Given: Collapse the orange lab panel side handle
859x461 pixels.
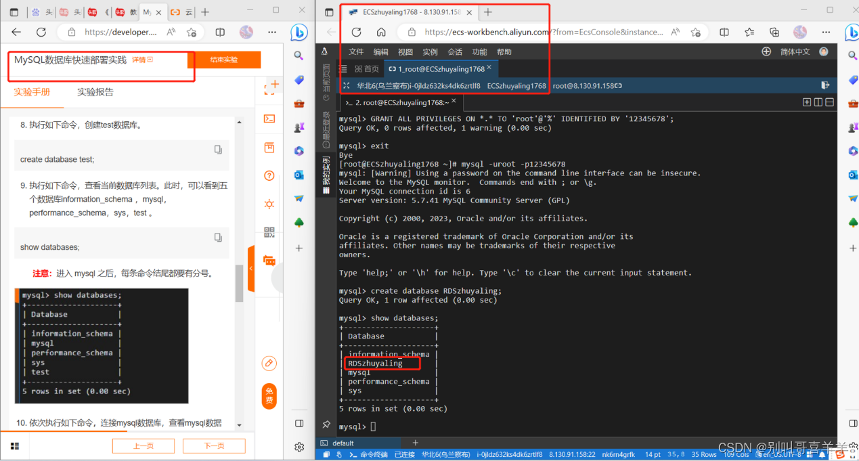Looking at the screenshot, I should pyautogui.click(x=251, y=269).
